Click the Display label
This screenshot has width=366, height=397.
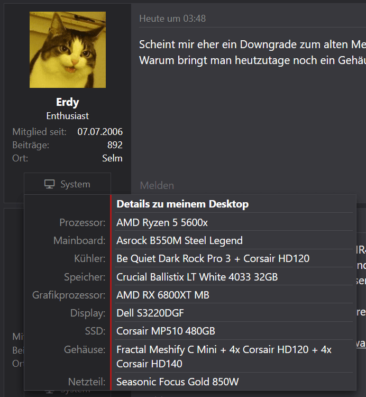(x=88, y=313)
